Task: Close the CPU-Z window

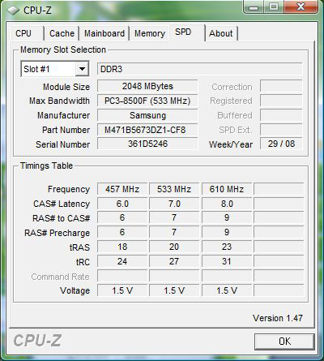Action: click(301, 6)
